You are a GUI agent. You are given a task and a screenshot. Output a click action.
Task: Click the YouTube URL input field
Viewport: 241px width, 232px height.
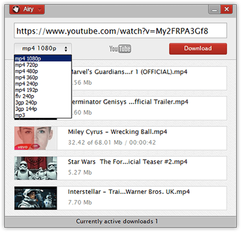(x=120, y=31)
